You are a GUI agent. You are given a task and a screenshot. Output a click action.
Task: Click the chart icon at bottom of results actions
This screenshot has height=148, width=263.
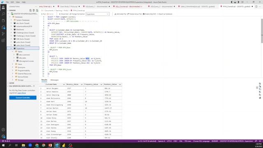(260, 98)
